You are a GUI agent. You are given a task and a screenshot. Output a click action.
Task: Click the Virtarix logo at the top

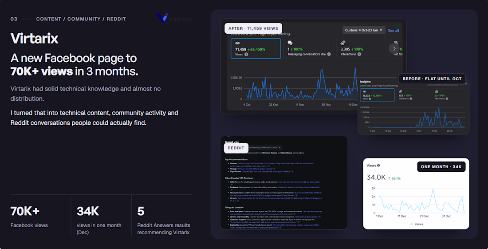[x=174, y=18]
